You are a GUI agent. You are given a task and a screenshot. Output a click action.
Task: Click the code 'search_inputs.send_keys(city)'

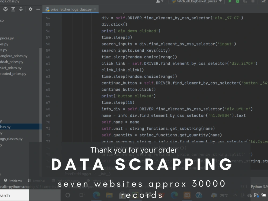[x=136, y=50]
